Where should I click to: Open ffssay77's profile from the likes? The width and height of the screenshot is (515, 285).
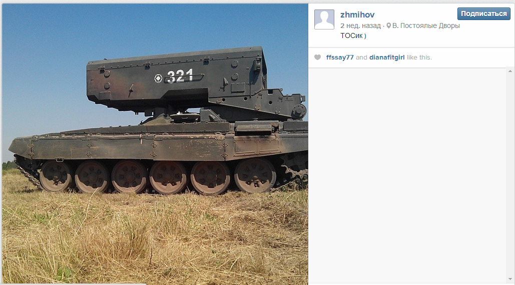click(x=340, y=57)
